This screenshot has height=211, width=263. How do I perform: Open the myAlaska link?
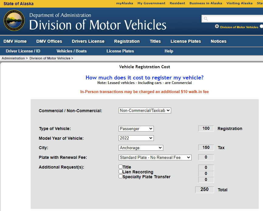point(125,3)
